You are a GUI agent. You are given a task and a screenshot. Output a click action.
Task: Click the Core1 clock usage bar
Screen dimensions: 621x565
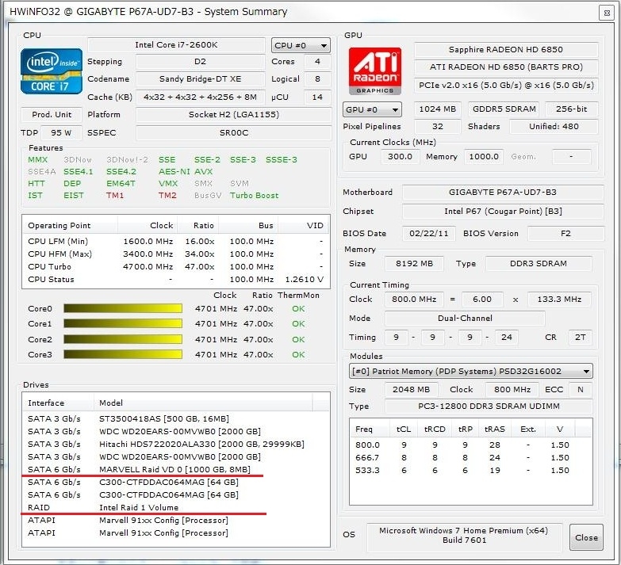pos(123,323)
